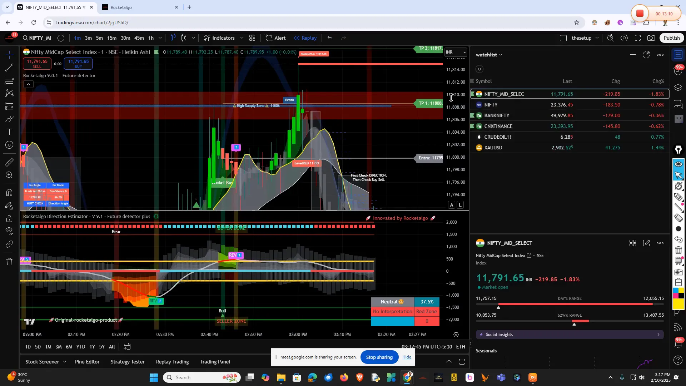This screenshot has height=386, width=686.
Task: Open the INR currency dropdown
Action: 456,52
